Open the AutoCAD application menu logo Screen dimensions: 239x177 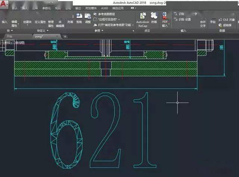pyautogui.click(x=4, y=4)
